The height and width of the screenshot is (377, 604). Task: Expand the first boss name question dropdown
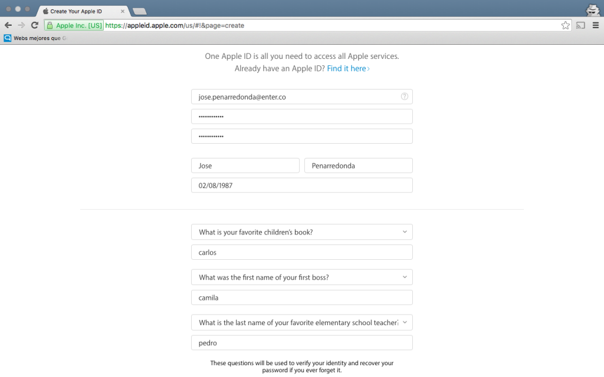(x=301, y=277)
